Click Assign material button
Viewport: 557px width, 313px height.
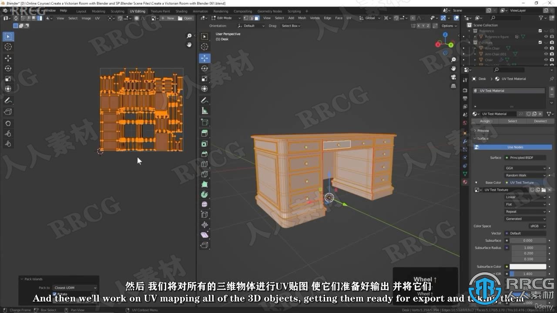(x=485, y=121)
